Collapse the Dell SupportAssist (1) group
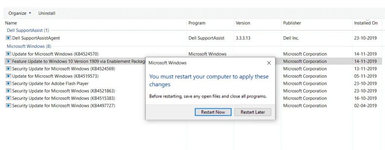Image resolution: width=385 pixels, height=150 pixels. pyautogui.click(x=28, y=30)
